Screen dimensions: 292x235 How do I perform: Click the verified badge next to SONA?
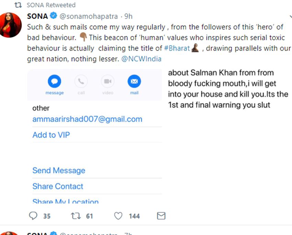point(54,16)
